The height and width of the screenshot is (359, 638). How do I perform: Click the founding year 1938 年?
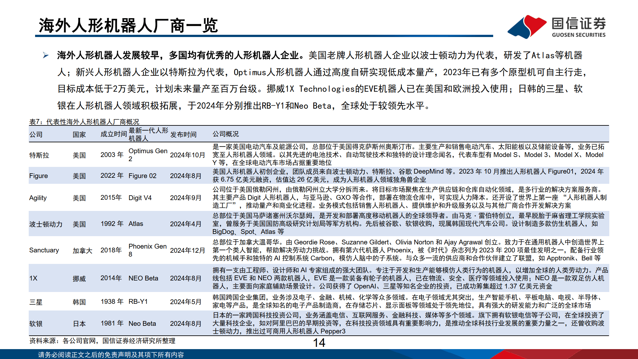[112, 302]
